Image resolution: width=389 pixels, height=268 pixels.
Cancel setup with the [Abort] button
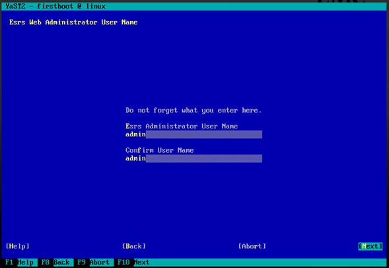[252, 246]
